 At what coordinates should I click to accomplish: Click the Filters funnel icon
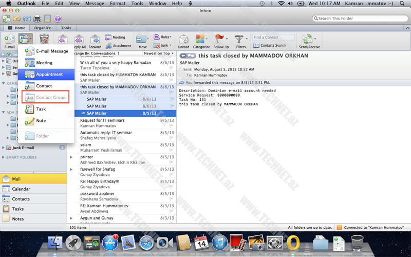point(240,40)
